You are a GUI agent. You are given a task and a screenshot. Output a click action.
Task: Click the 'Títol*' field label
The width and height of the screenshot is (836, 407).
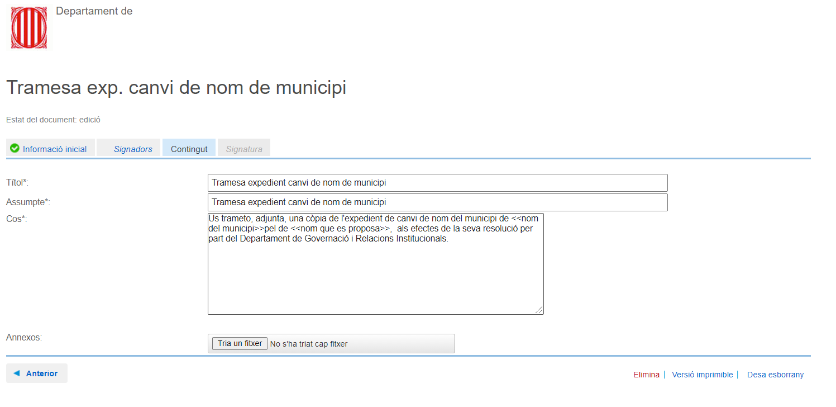[x=17, y=182]
